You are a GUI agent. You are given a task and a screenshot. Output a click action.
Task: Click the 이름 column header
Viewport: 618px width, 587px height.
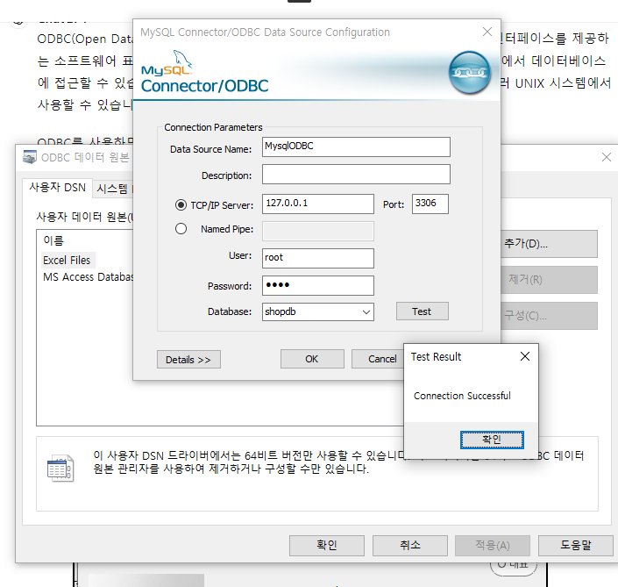click(x=53, y=240)
